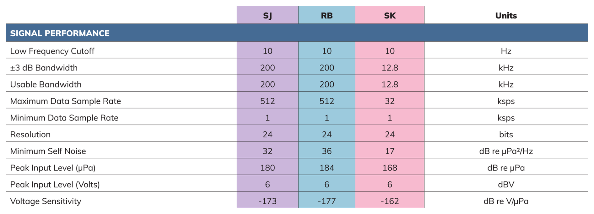Click the SK bandwidth value 12.8 in ±3 dB row
594x214 pixels.
coord(390,68)
